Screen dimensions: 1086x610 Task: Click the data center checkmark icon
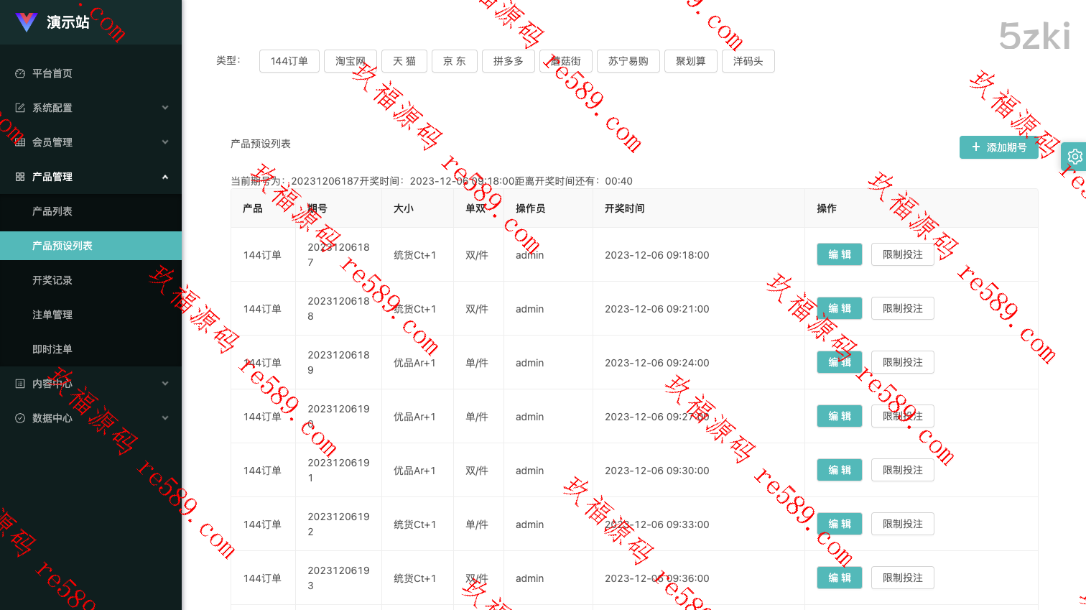click(x=20, y=418)
